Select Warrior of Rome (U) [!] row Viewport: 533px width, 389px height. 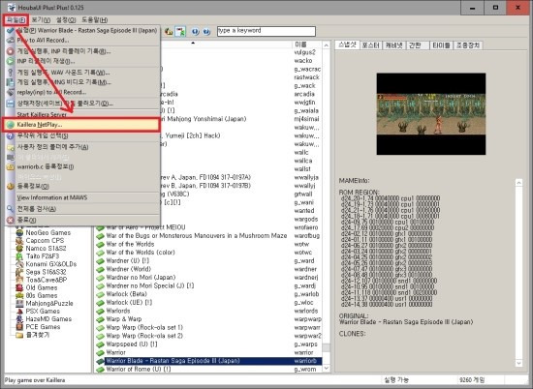click(208, 369)
